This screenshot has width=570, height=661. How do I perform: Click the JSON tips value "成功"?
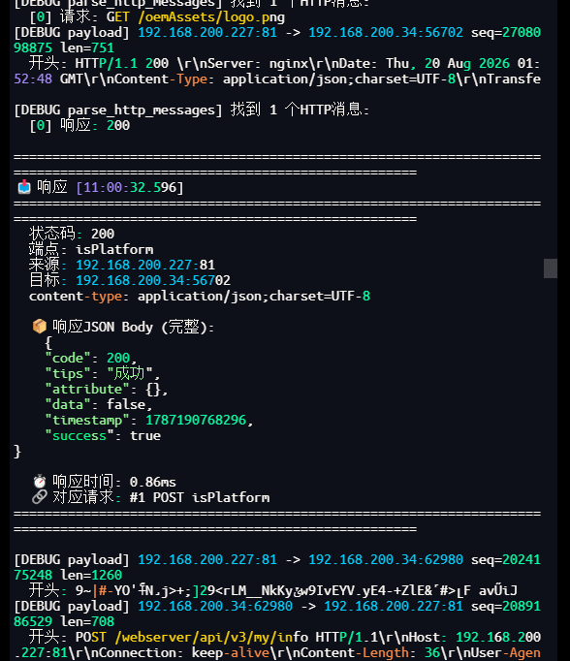[x=130, y=373]
